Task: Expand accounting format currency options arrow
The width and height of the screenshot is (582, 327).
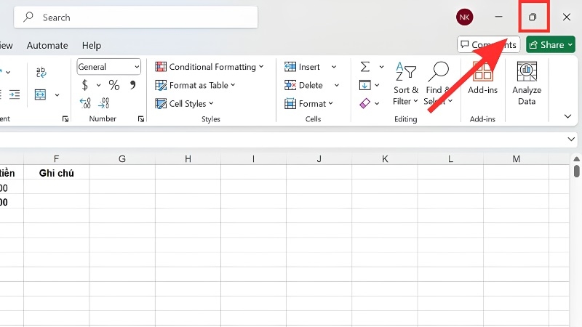Action: click(98, 85)
